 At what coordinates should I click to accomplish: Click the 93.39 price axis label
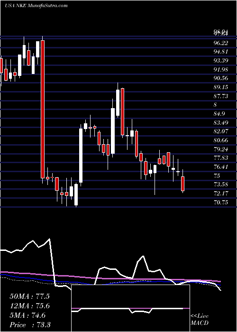[x=221, y=61]
